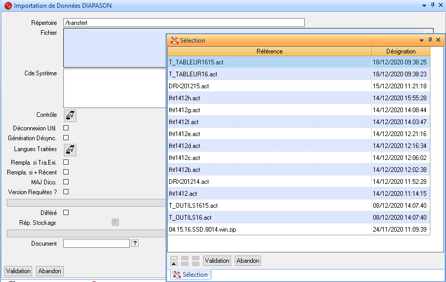The image size is (446, 282).
Task: Click the Contrôle picker icon button
Action: [x=70, y=115]
